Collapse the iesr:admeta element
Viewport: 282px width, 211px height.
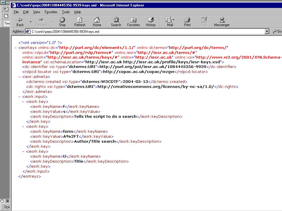click(19, 77)
